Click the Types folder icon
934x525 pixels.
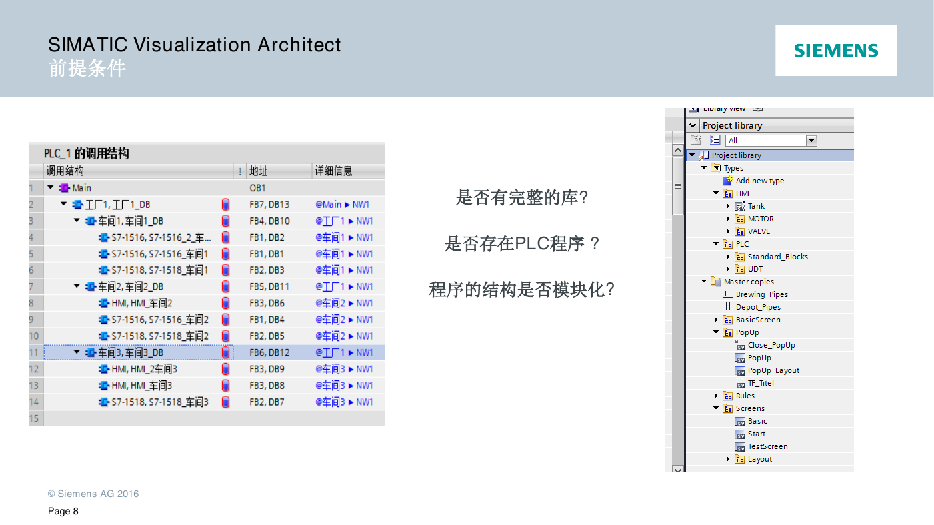(x=716, y=168)
